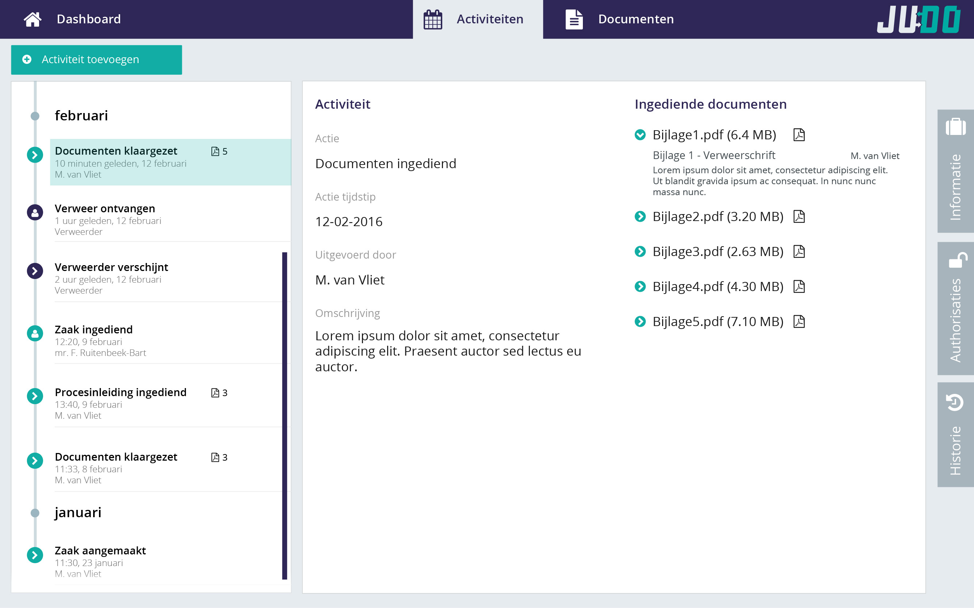Expand the Bijlage3.pdf document details
Image resolution: width=974 pixels, height=608 pixels.
(640, 251)
